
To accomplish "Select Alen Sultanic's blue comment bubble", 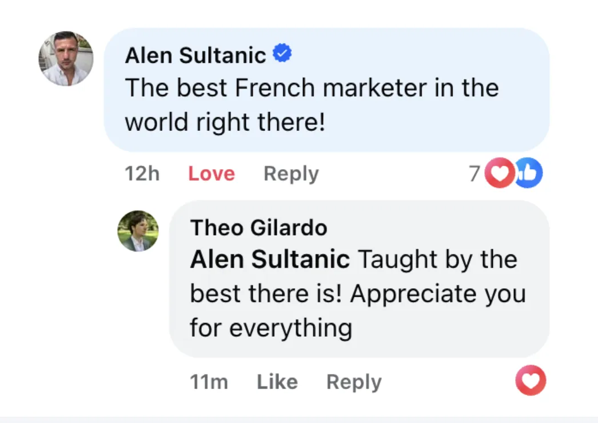I will coord(327,90).
